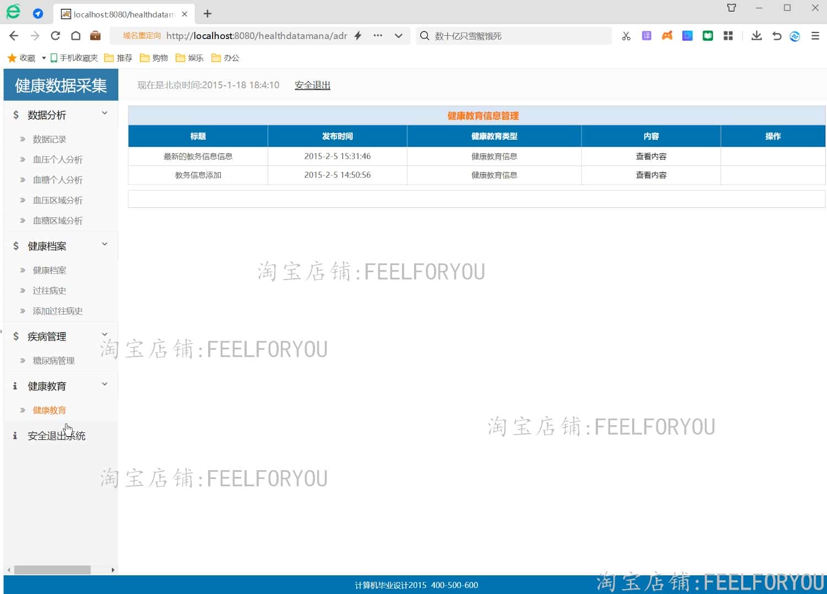Click the 健康教育类型 column header
Image resolution: width=827 pixels, height=594 pixels.
tap(494, 136)
